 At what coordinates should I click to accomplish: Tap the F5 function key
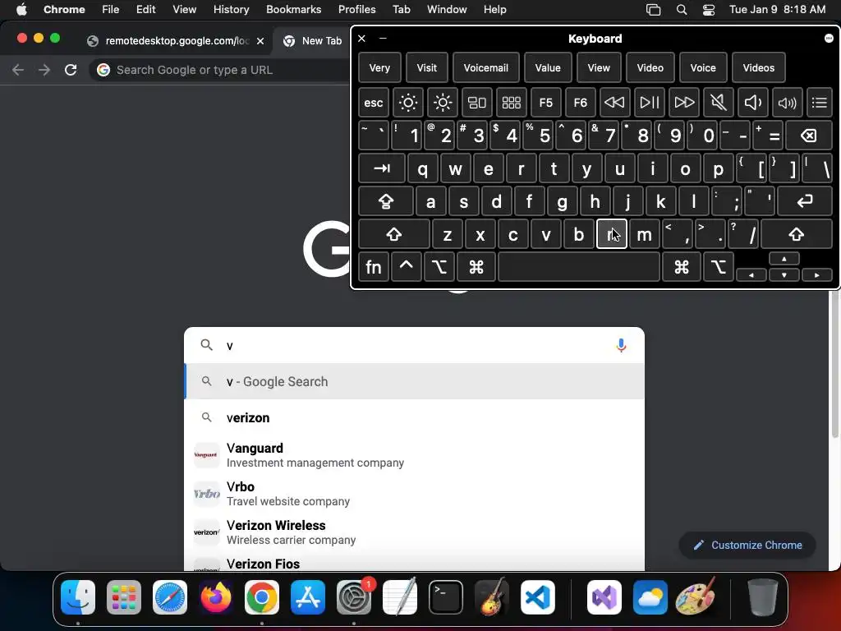[x=545, y=103]
